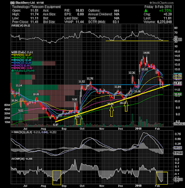
Task: Click the 11.14 price label near July
Action: coord(19,86)
